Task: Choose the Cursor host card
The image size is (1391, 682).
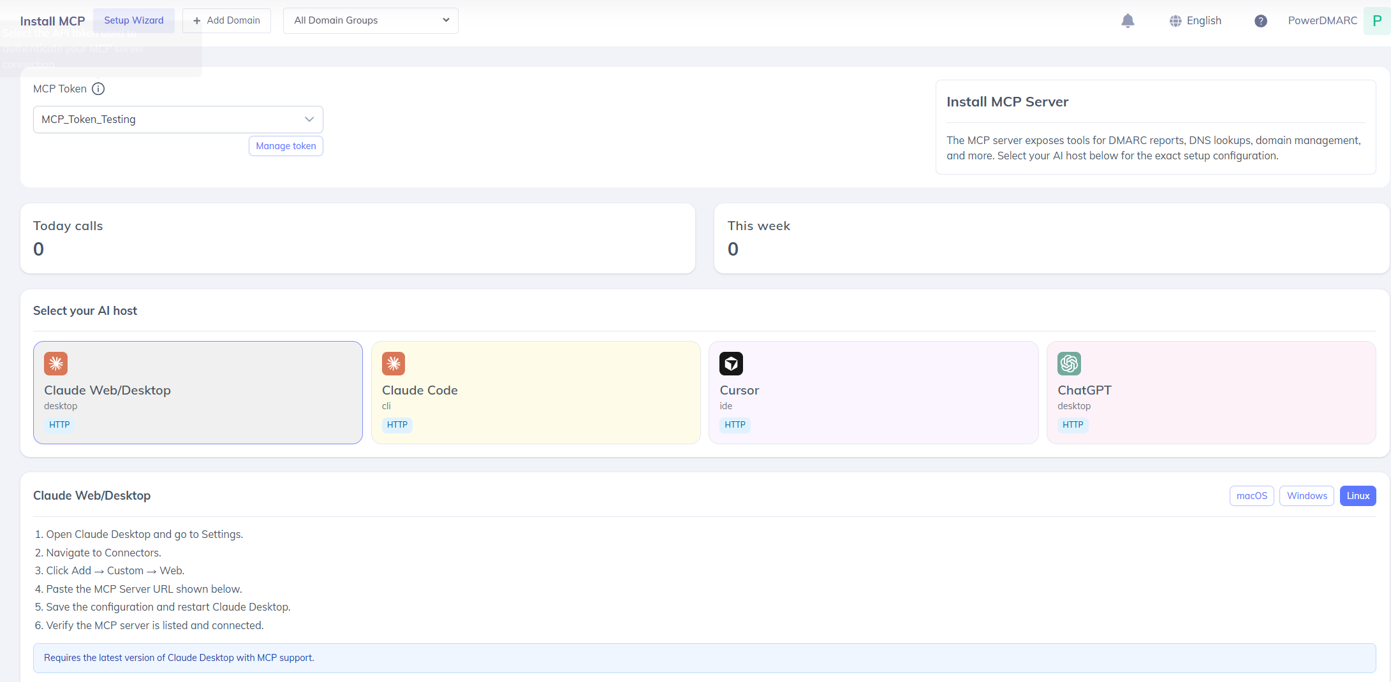Action: [x=874, y=393]
